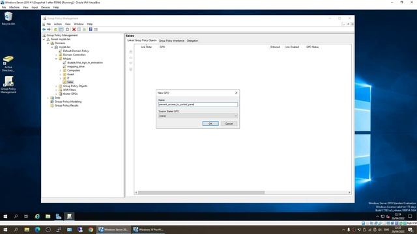Click the move link up arrow
This screenshot has height=234, width=417.
(130, 58)
